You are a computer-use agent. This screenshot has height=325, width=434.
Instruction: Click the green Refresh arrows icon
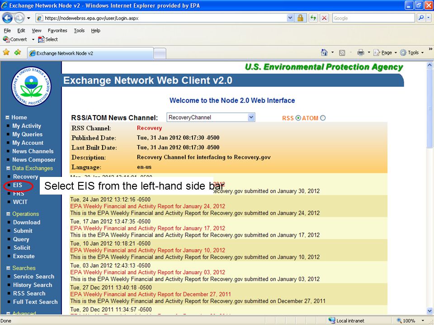pyautogui.click(x=313, y=18)
